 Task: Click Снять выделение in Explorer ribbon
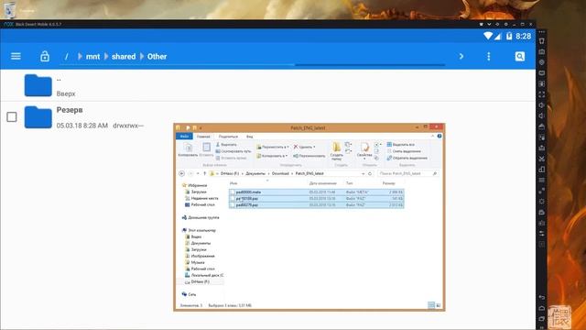pyautogui.click(x=404, y=151)
